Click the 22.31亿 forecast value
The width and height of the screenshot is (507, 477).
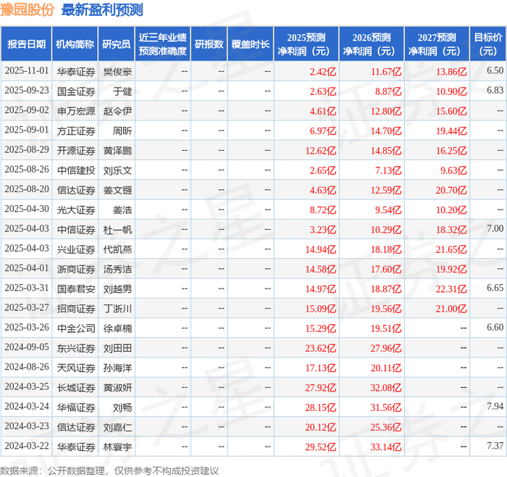(x=451, y=289)
